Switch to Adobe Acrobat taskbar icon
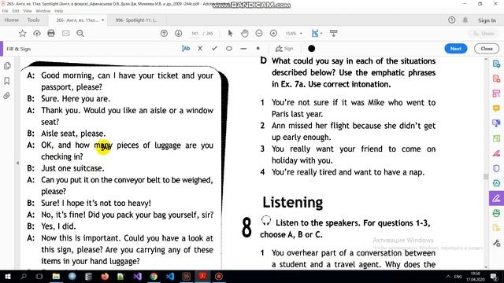 [202, 276]
